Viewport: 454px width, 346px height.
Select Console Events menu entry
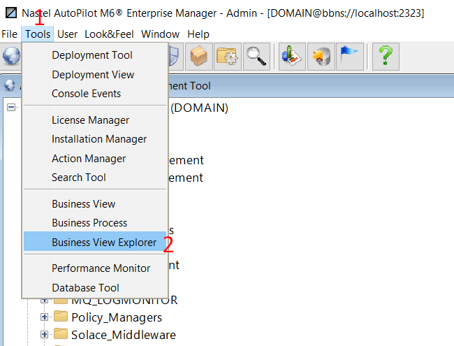point(95,94)
